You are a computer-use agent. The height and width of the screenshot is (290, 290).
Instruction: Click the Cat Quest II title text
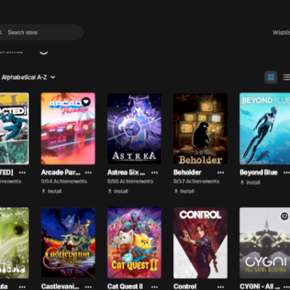pos(125,286)
